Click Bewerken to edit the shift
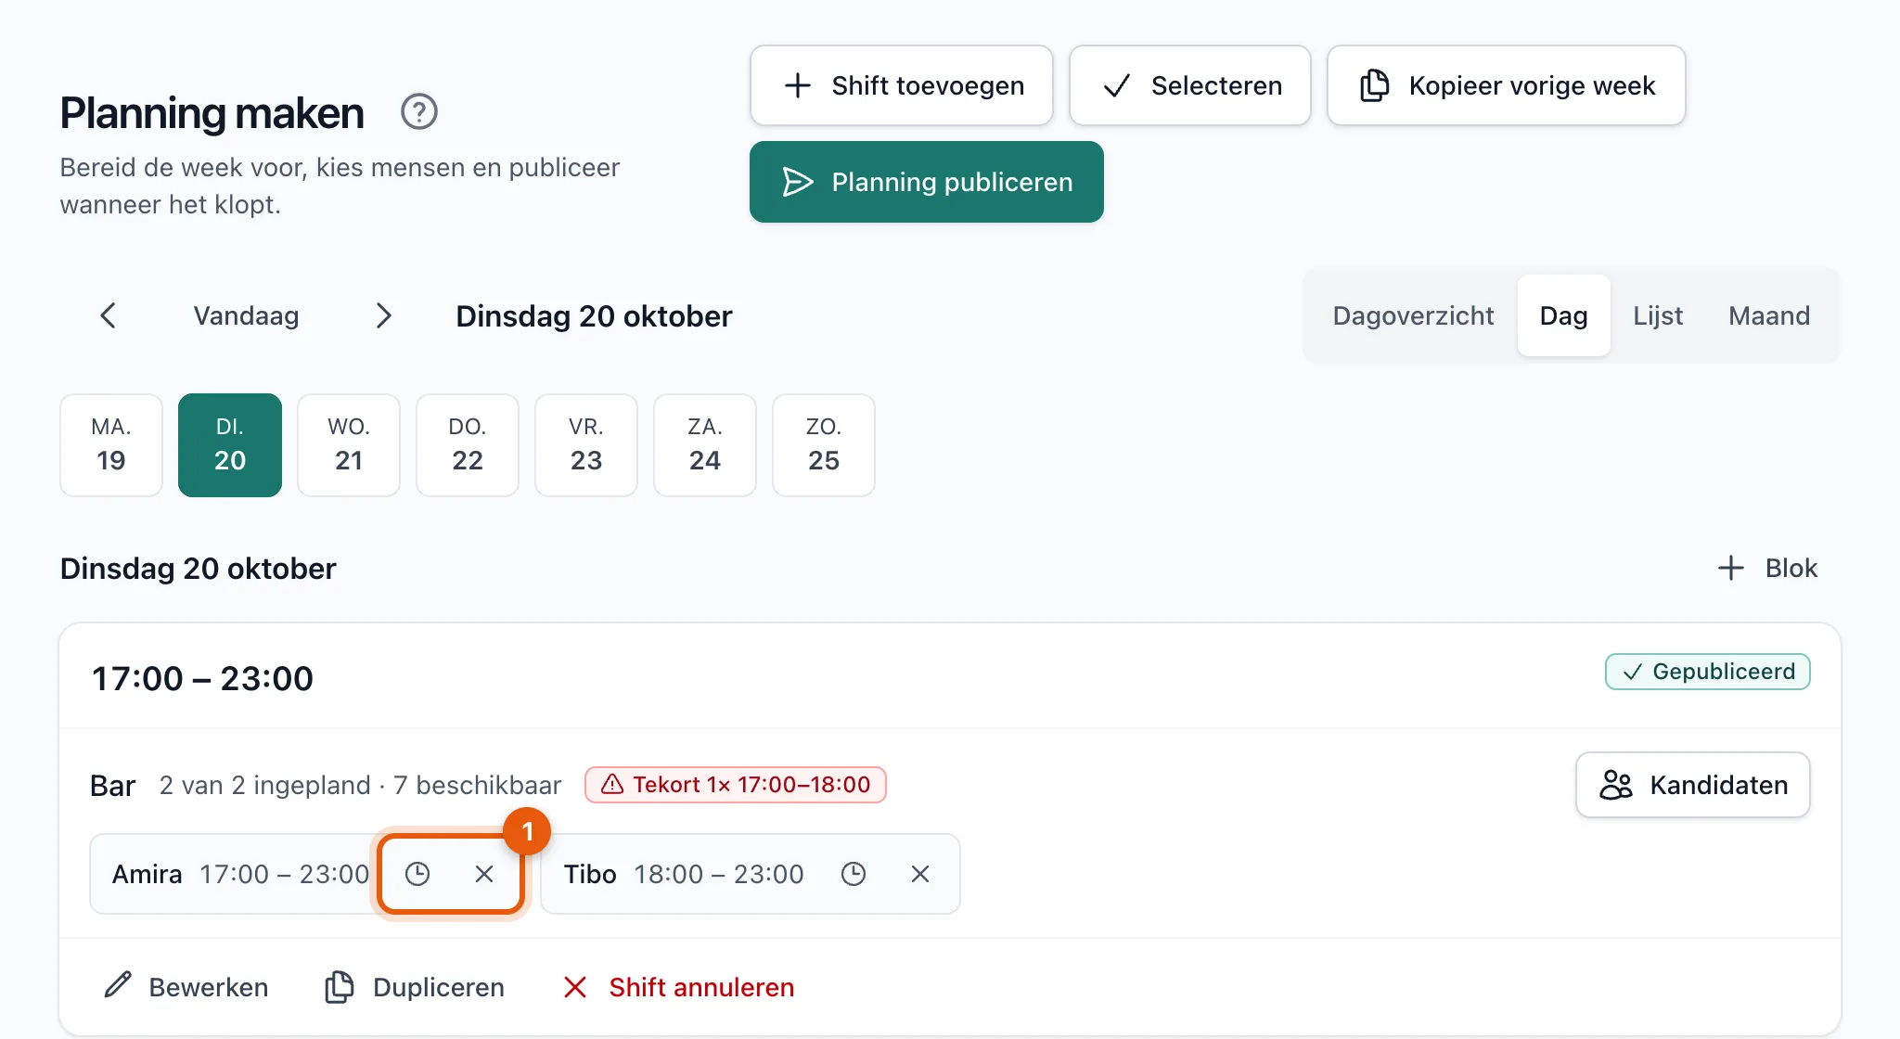This screenshot has width=1900, height=1039. point(186,987)
